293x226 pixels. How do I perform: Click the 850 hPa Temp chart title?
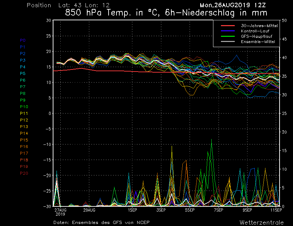tap(166, 13)
